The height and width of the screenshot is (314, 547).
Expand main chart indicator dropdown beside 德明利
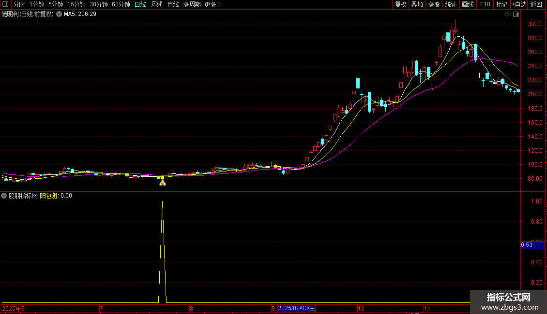click(x=59, y=14)
